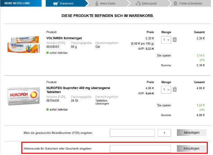Screen dimensions: 213x155
Task: Click hinzufügen next to the PZN order field
Action: (x=192, y=132)
